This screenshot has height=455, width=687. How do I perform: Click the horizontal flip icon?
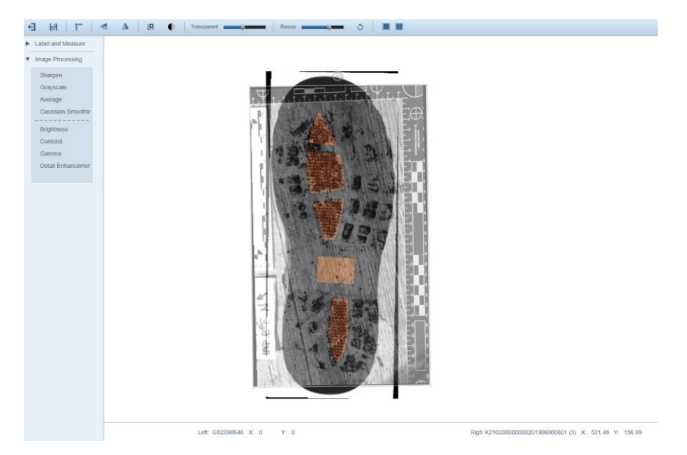[x=104, y=27]
